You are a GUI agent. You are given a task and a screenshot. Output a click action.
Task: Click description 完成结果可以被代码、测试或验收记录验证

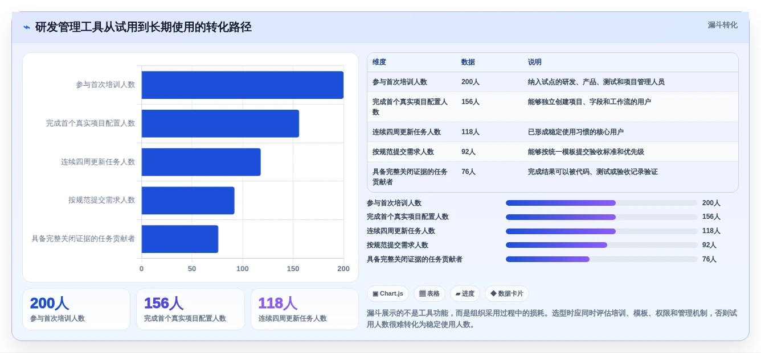tap(593, 172)
